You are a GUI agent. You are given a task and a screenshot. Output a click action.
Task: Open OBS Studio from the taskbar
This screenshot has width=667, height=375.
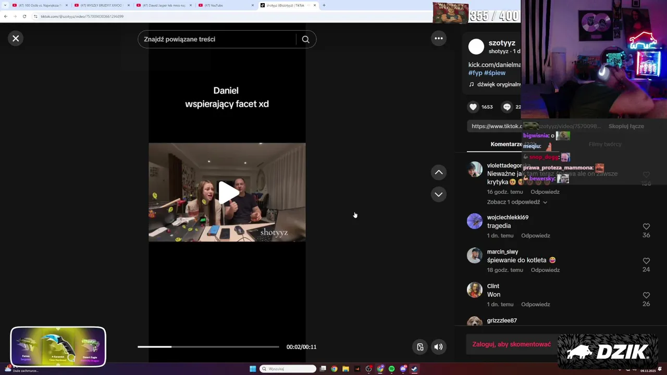[369, 369]
